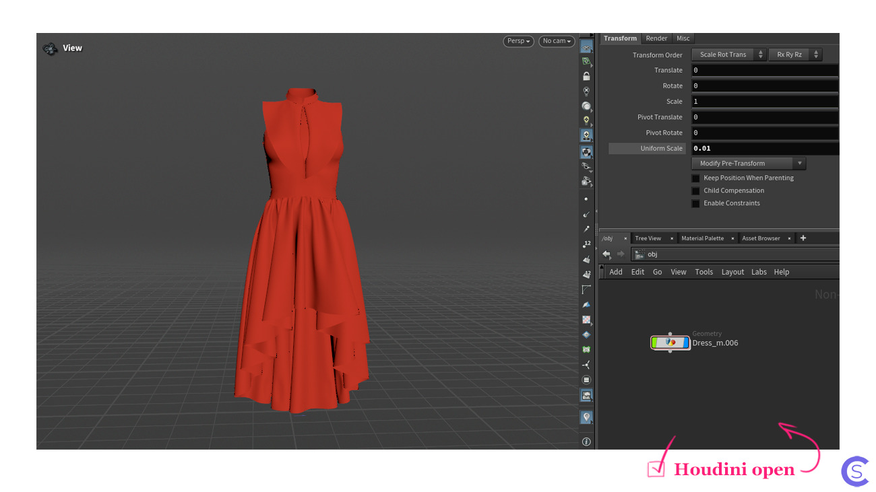Open Modify Pre-Transform dropdown
The height and width of the screenshot is (492, 876).
point(749,164)
